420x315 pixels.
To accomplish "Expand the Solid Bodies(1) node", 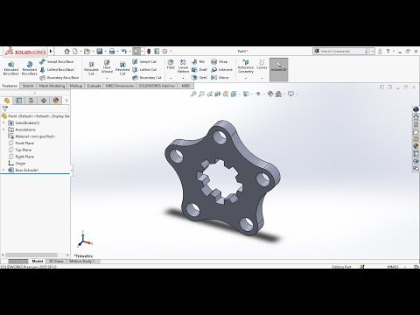I will coord(3,122).
